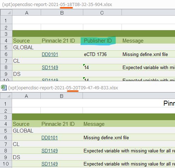
Task: Select column A header in upper sheet
Action: 27,12
